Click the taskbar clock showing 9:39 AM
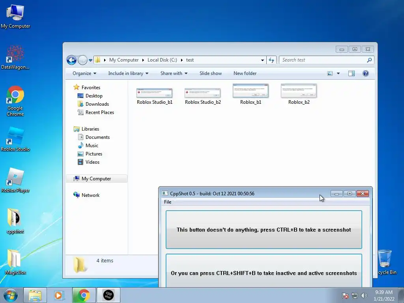 click(x=383, y=296)
